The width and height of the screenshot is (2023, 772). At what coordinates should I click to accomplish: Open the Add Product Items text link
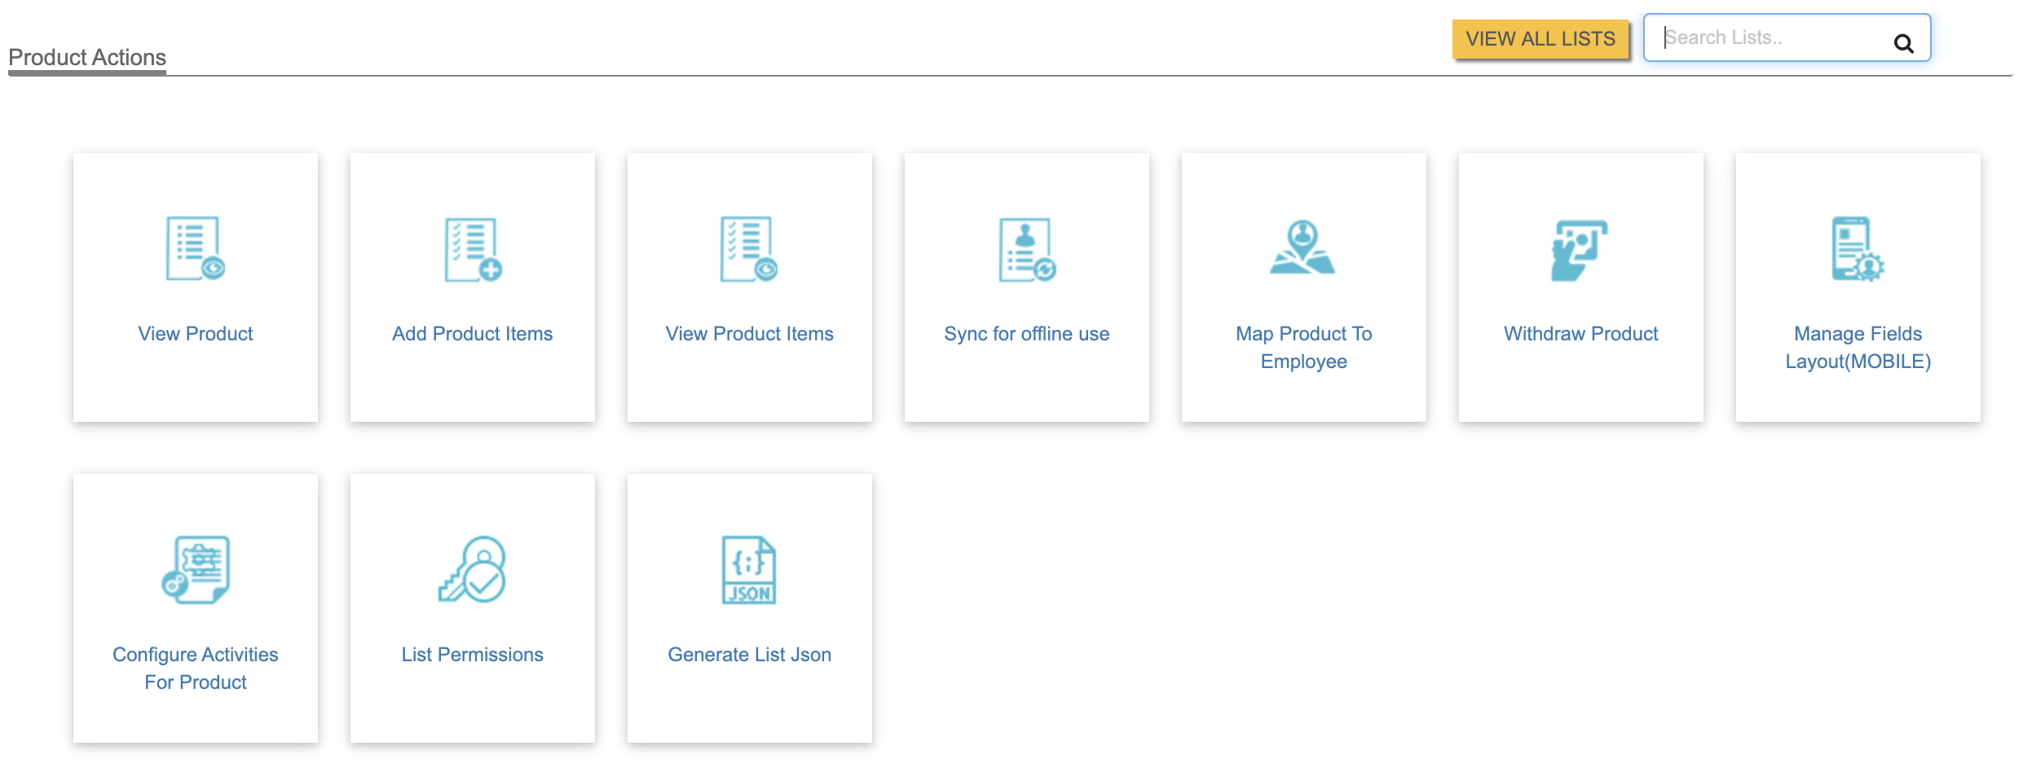click(x=473, y=334)
